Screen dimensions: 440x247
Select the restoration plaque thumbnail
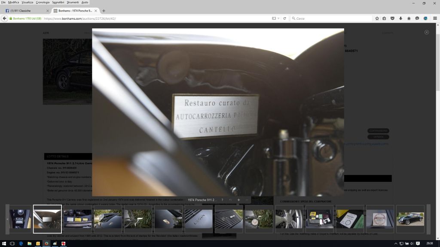(47, 219)
